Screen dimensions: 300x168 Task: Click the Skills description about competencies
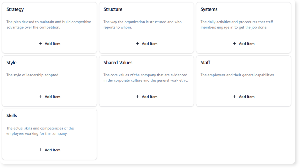coord(40,131)
